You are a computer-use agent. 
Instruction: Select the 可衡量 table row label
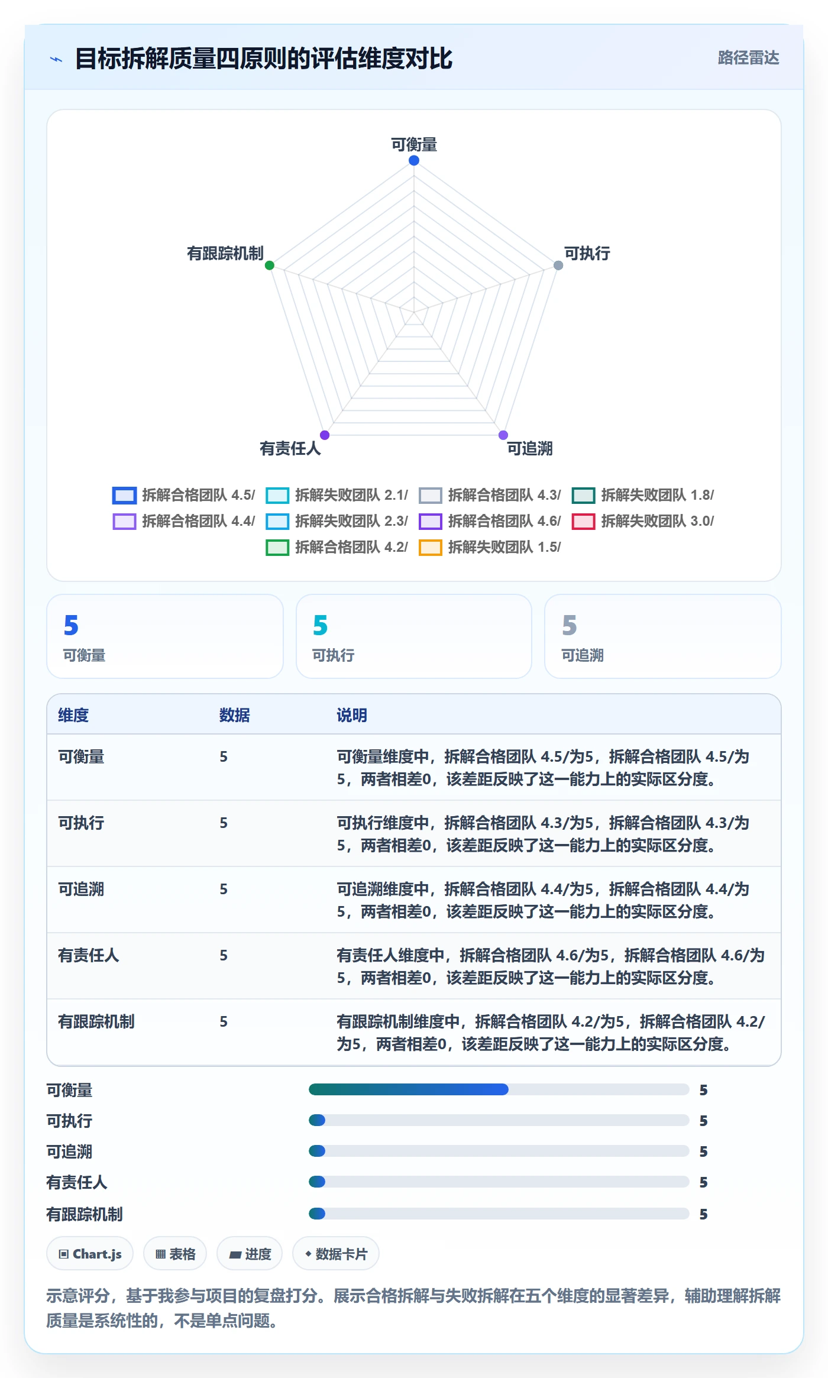click(81, 756)
